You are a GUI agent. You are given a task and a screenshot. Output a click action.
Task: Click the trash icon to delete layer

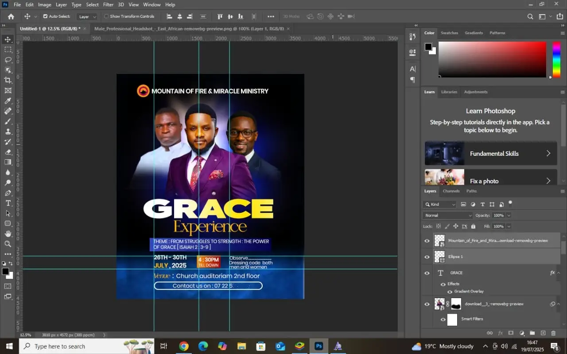(553, 333)
